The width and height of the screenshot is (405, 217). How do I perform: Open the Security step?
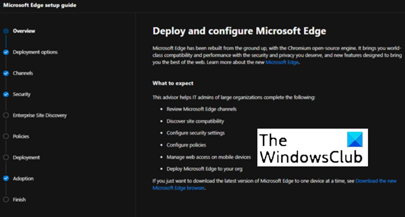click(21, 94)
